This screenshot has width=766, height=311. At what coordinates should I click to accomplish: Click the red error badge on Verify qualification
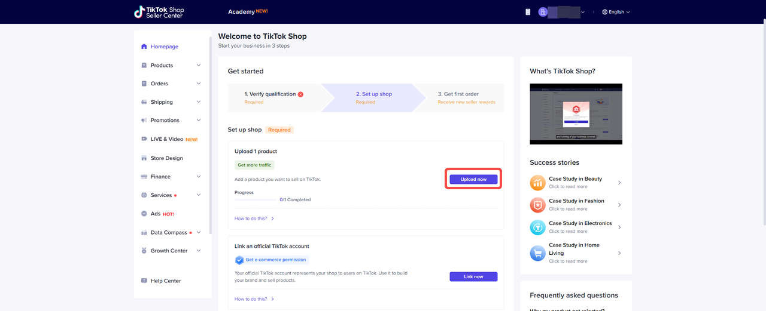pos(300,94)
